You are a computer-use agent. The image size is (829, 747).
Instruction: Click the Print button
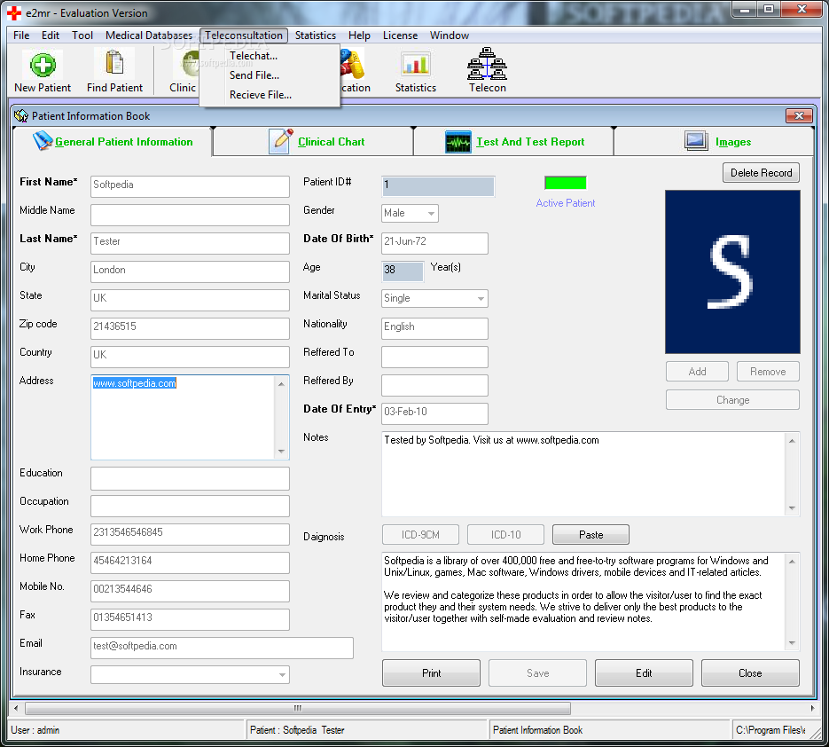[432, 673]
